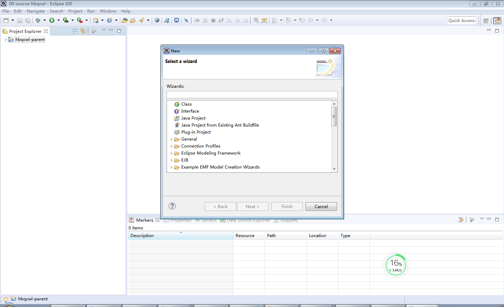
Task: Open the Search flashlight dropdown arrow
Action: [148, 20]
